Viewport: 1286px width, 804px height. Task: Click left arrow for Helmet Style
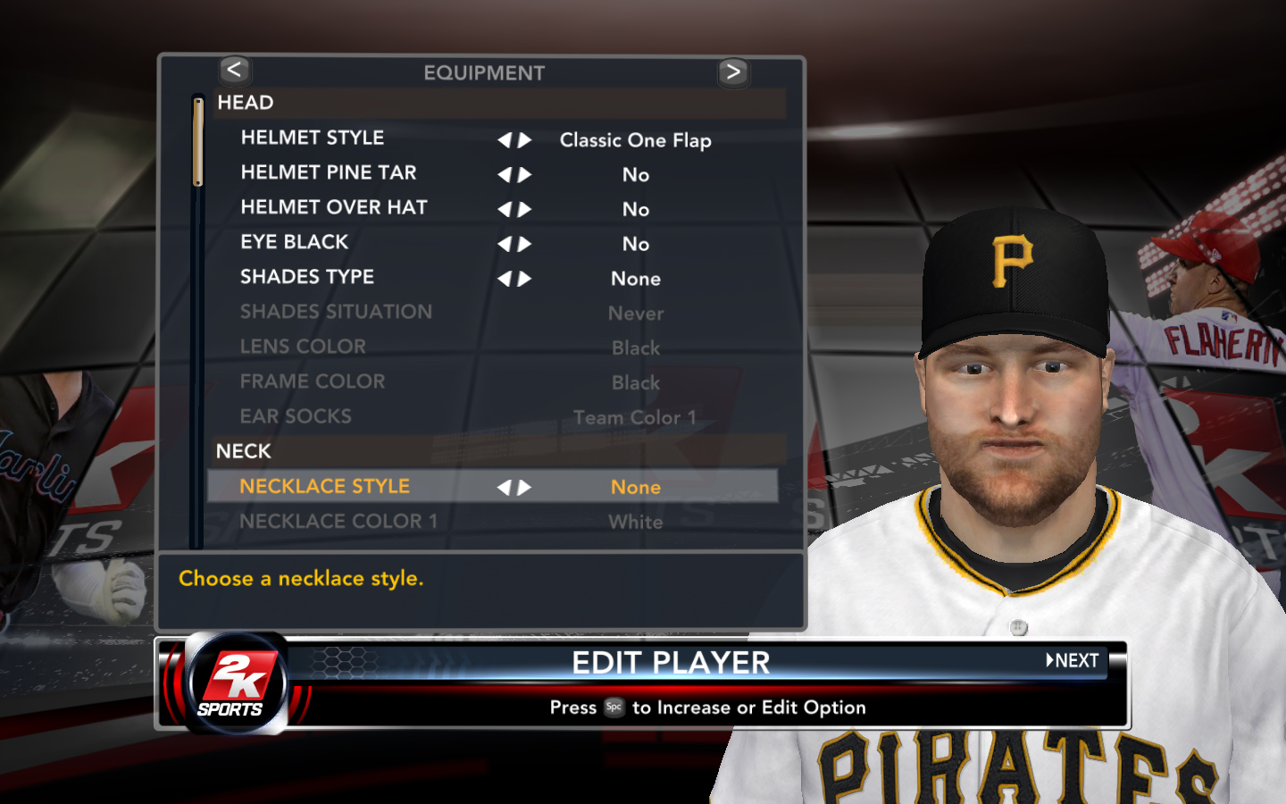505,140
